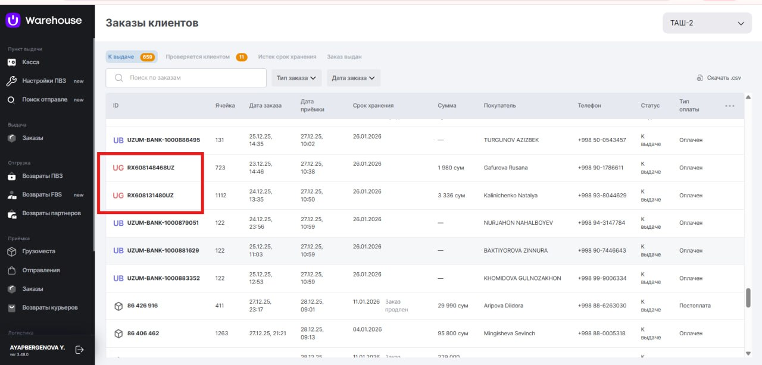Click Заказ продлен label for order 86 426 916

point(397,306)
